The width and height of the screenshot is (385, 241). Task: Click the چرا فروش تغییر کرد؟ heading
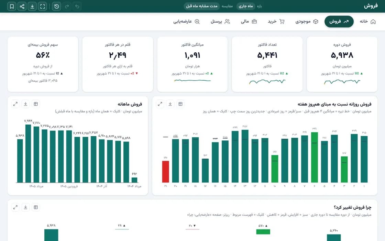coord(352,207)
